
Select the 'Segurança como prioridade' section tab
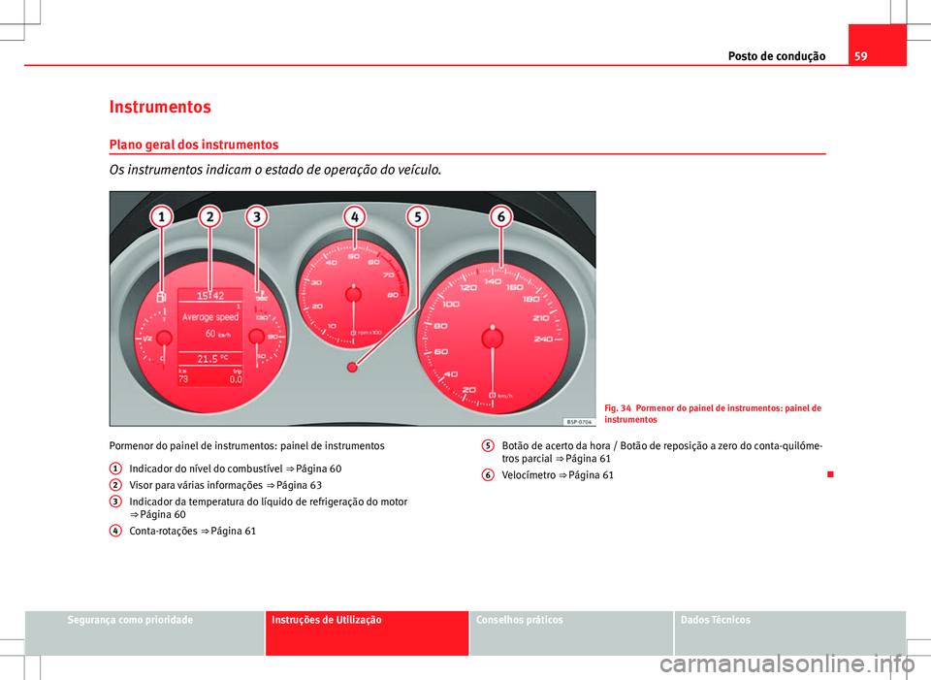pyautogui.click(x=144, y=632)
